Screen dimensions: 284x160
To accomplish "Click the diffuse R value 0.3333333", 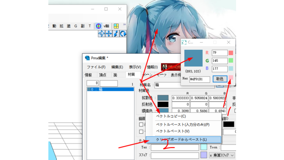I will pos(181,98).
